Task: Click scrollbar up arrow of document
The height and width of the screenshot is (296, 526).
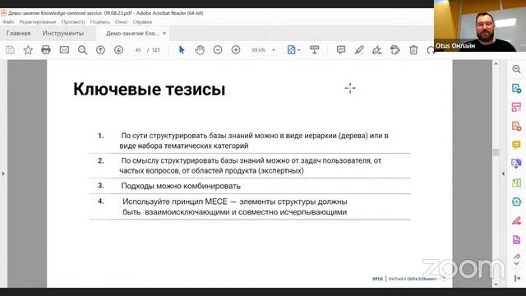Action: [496, 63]
